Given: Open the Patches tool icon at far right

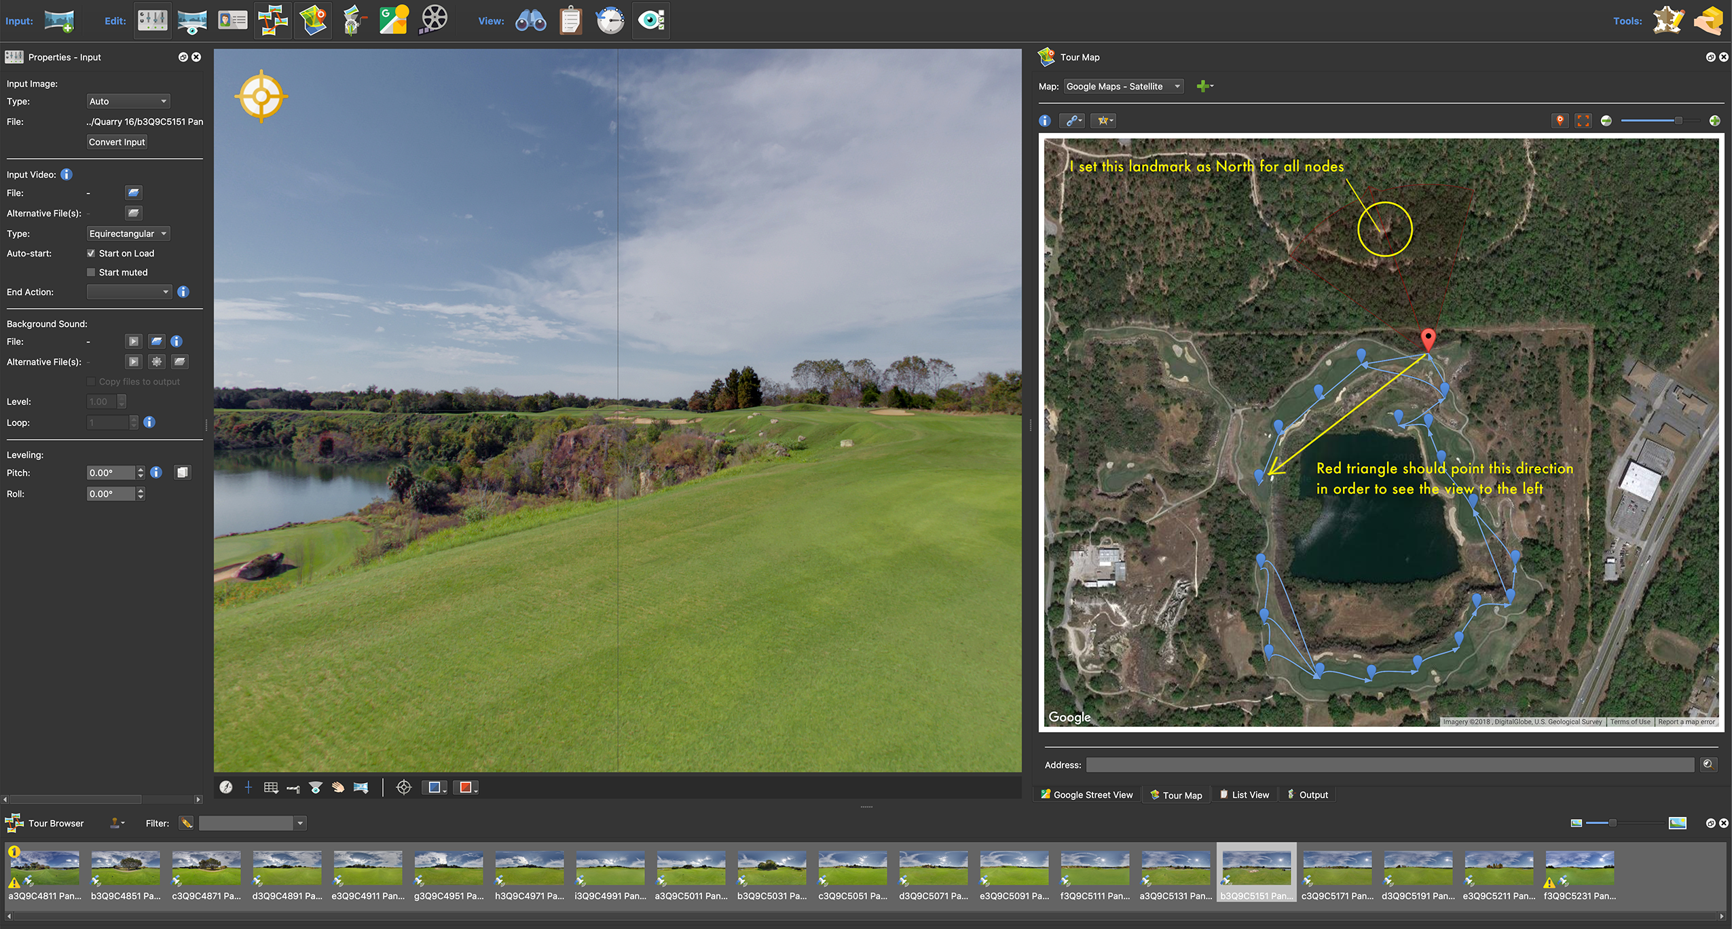Looking at the screenshot, I should click(1708, 20).
